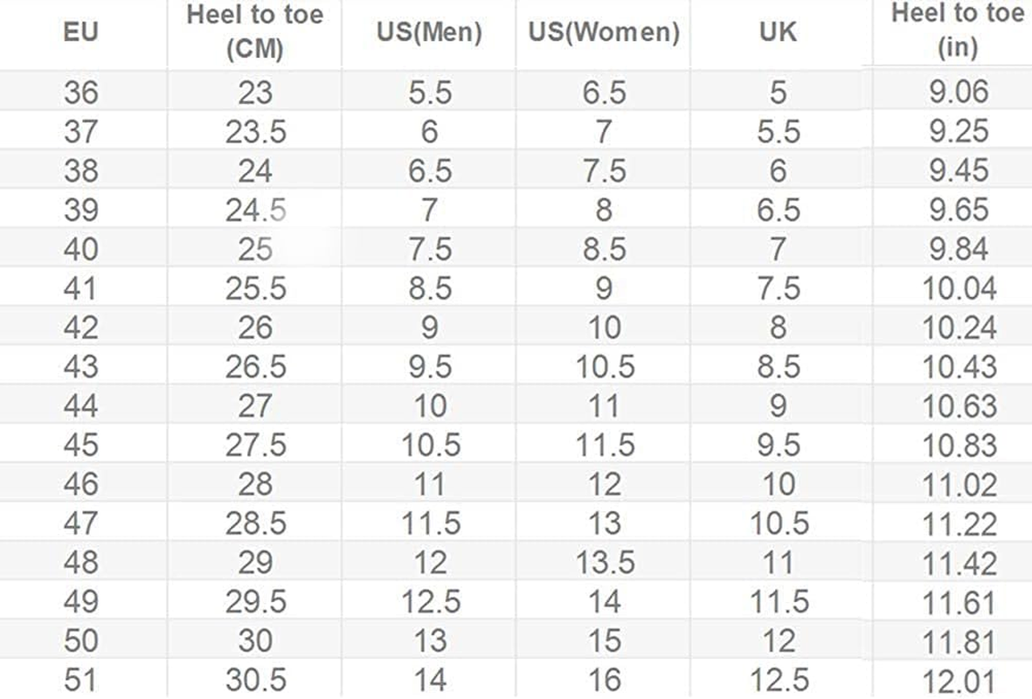Click the US(Men) column header

[x=430, y=33]
